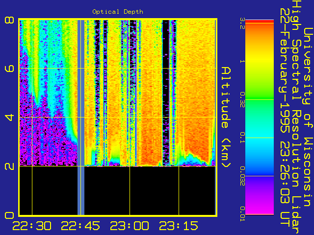314x235 pixels.
Task: Click the 22:45 time axis label
Action: (80, 226)
